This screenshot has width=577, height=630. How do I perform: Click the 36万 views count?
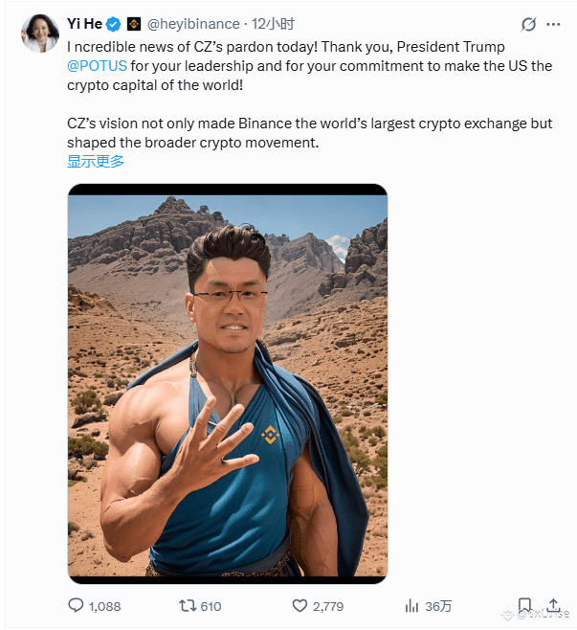[x=438, y=606]
